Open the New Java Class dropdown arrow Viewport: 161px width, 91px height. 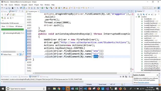coord(61,8)
